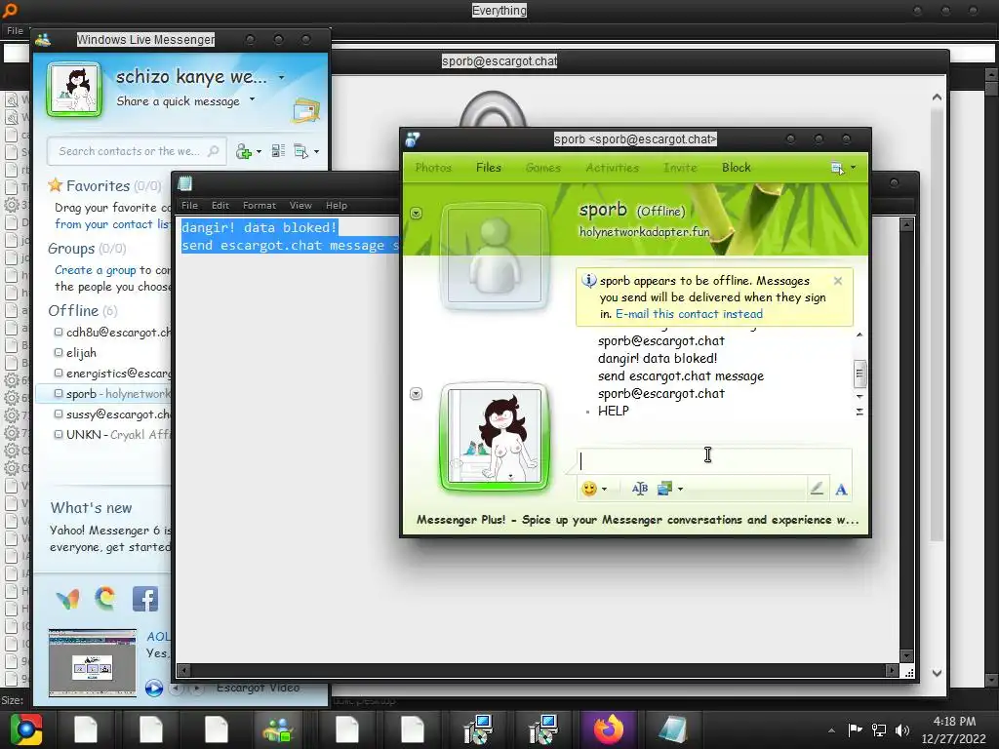Click the Firefox icon in taskbar
The image size is (999, 749).
tap(609, 729)
